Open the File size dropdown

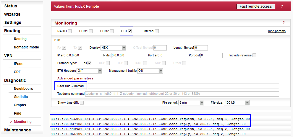coord(237,102)
